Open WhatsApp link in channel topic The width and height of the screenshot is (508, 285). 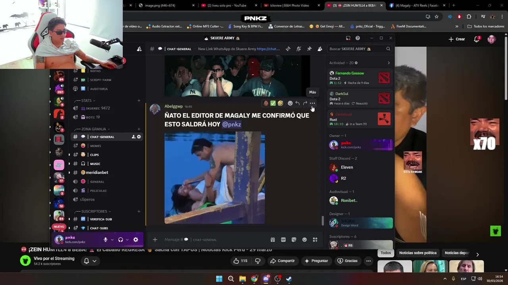point(268,49)
